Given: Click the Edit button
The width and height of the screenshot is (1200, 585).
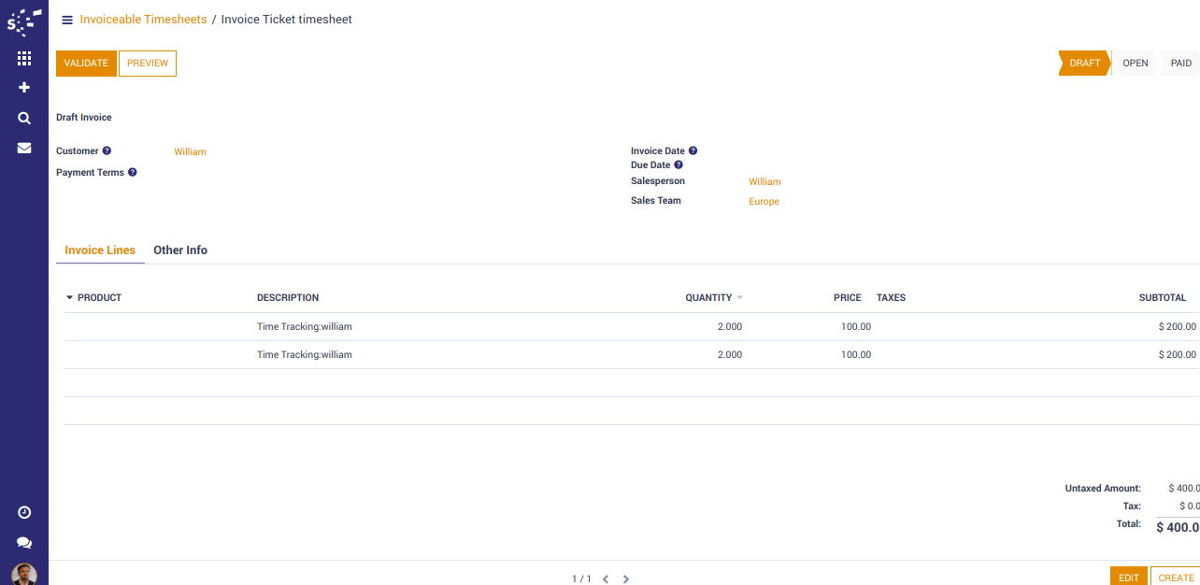Looking at the screenshot, I should (x=1129, y=578).
